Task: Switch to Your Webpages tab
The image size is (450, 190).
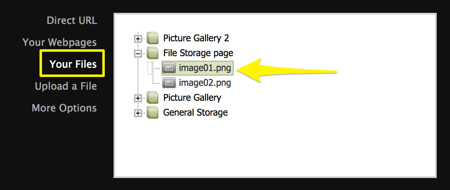Action: [60, 43]
